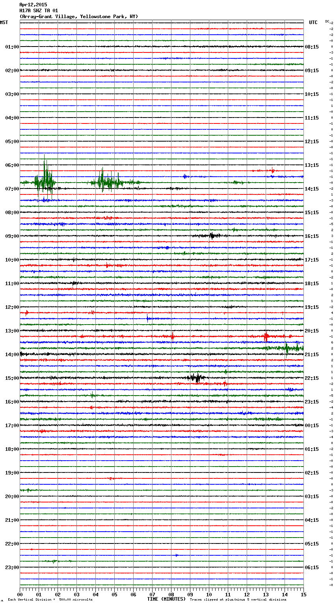The height and width of the screenshot is (605, 335).
Task: Select the 18:00 MST time label
Action: [12, 449]
